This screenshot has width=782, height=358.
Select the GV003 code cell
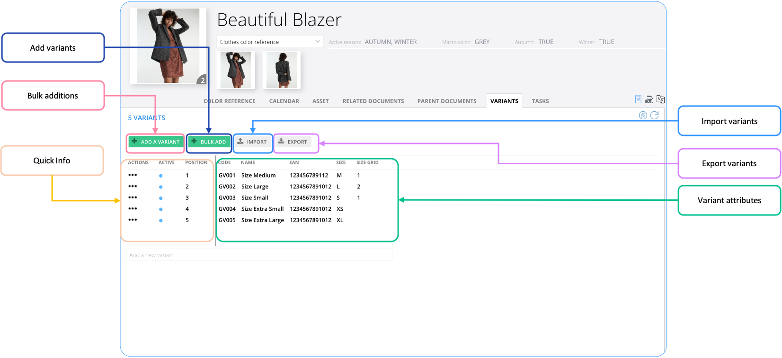(x=227, y=197)
